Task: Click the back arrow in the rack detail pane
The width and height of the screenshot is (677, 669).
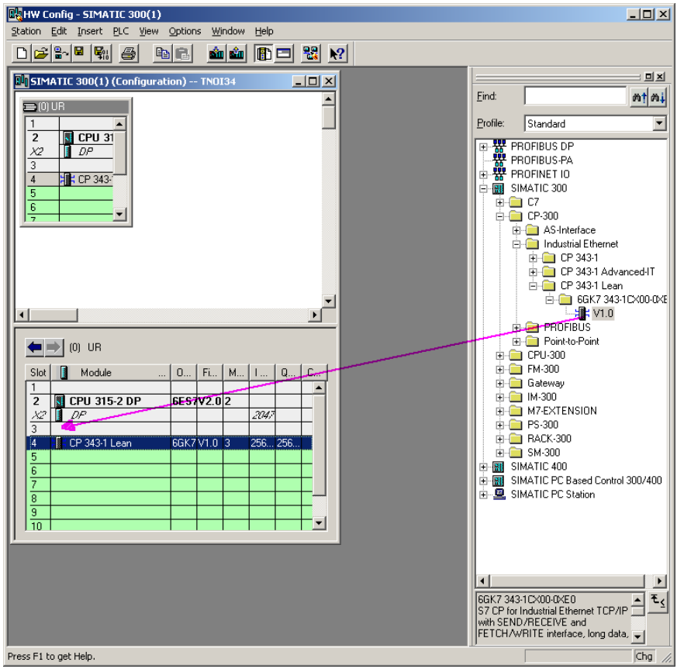Action: coord(35,347)
